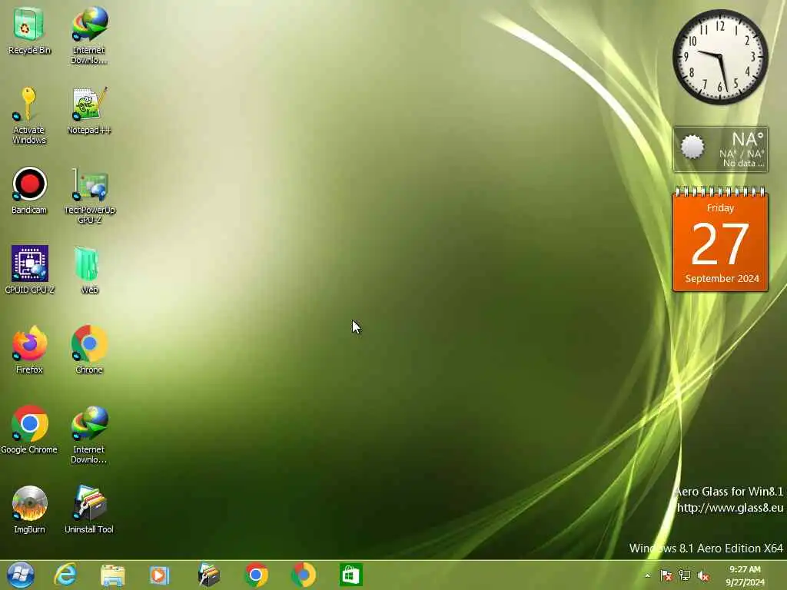Open the Windows Store taskbar icon

point(350,575)
